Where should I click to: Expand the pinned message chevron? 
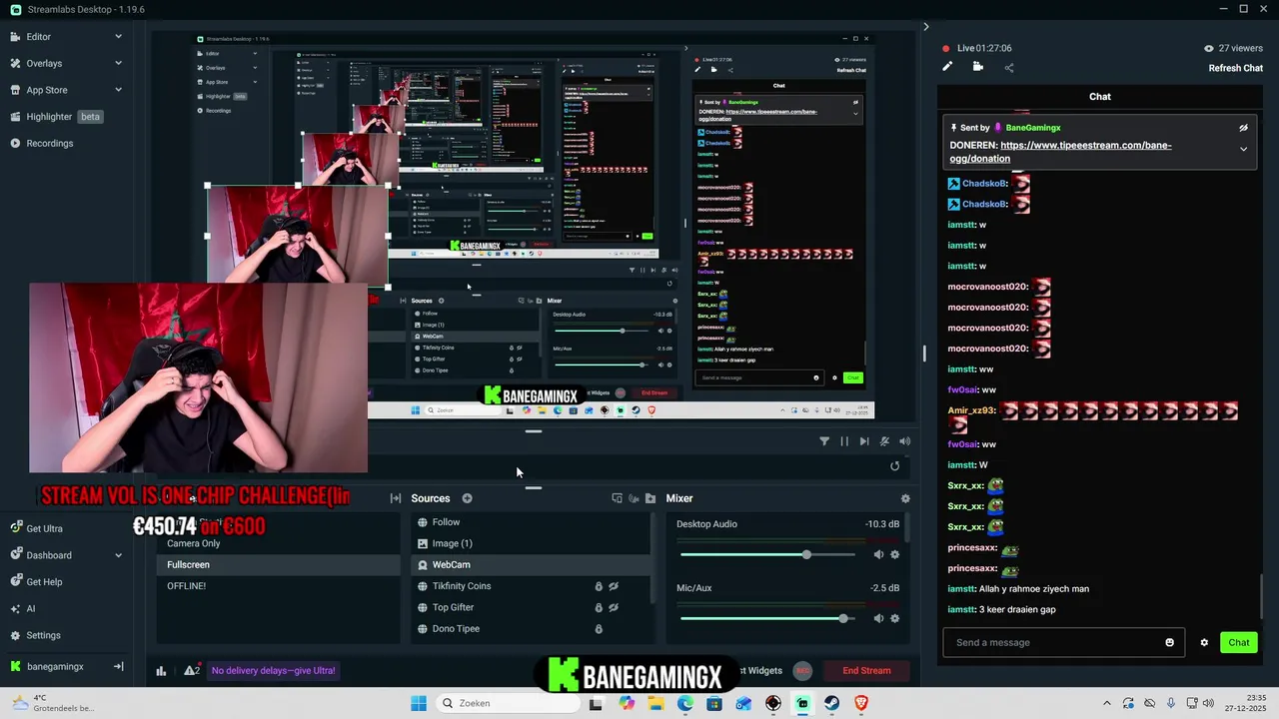coord(1243,149)
